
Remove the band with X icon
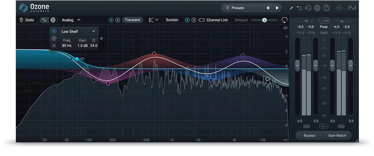pyautogui.click(x=54, y=46)
